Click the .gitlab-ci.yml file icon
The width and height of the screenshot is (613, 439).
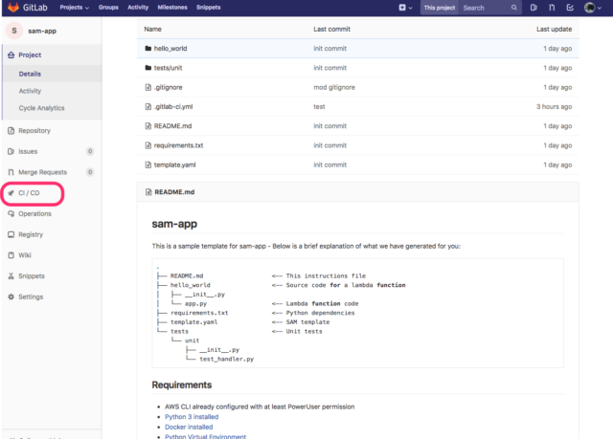pos(148,106)
